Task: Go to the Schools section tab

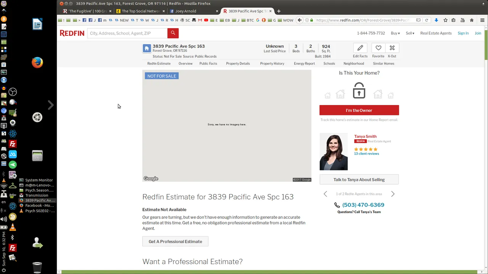Action: point(329,64)
